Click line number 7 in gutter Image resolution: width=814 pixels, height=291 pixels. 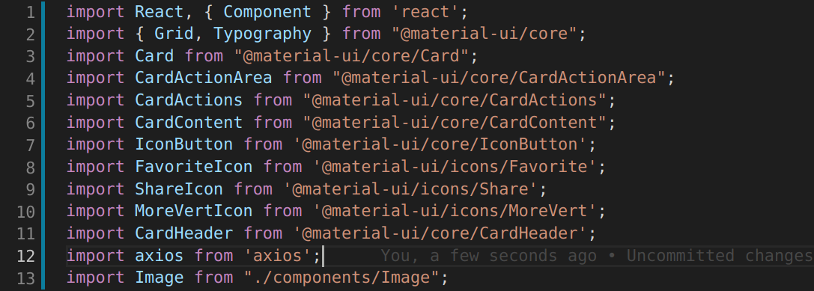[x=30, y=144]
